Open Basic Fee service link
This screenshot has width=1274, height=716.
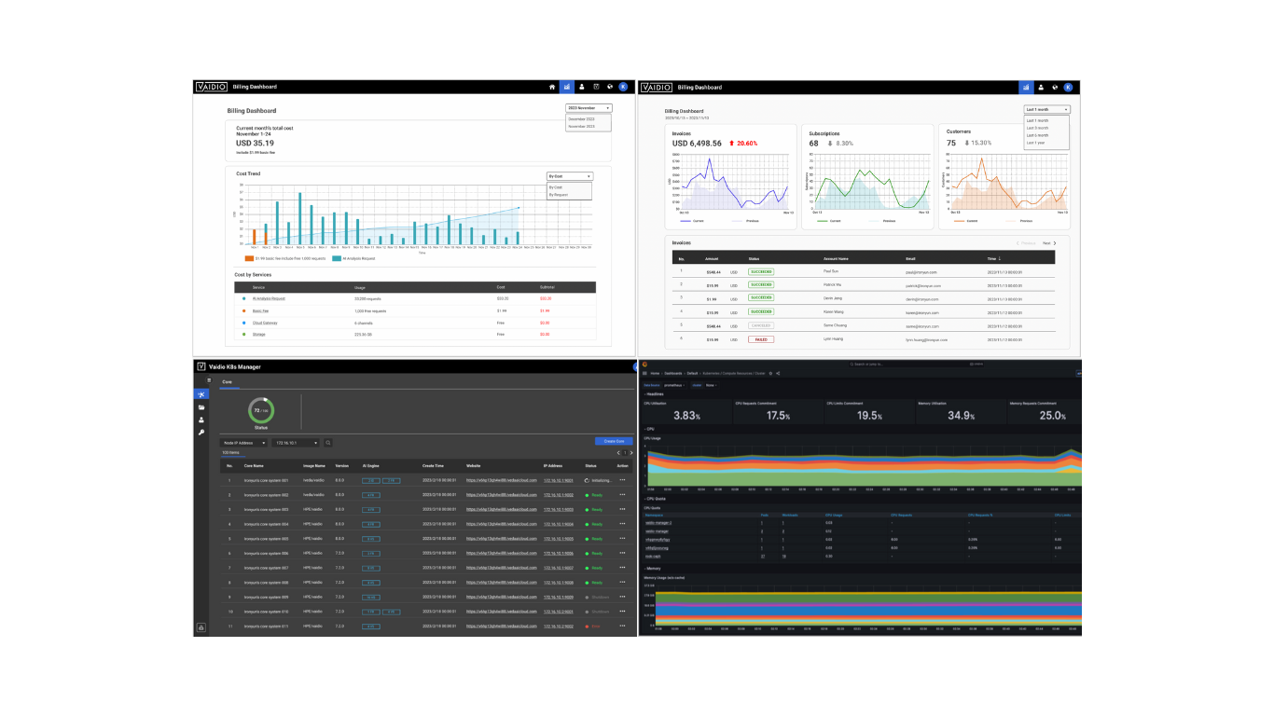point(260,310)
